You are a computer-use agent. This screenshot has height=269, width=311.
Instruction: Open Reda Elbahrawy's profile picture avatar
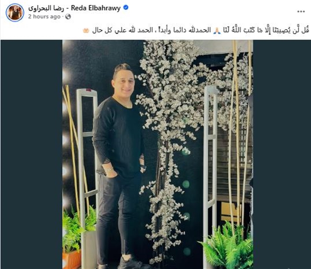coord(15,13)
